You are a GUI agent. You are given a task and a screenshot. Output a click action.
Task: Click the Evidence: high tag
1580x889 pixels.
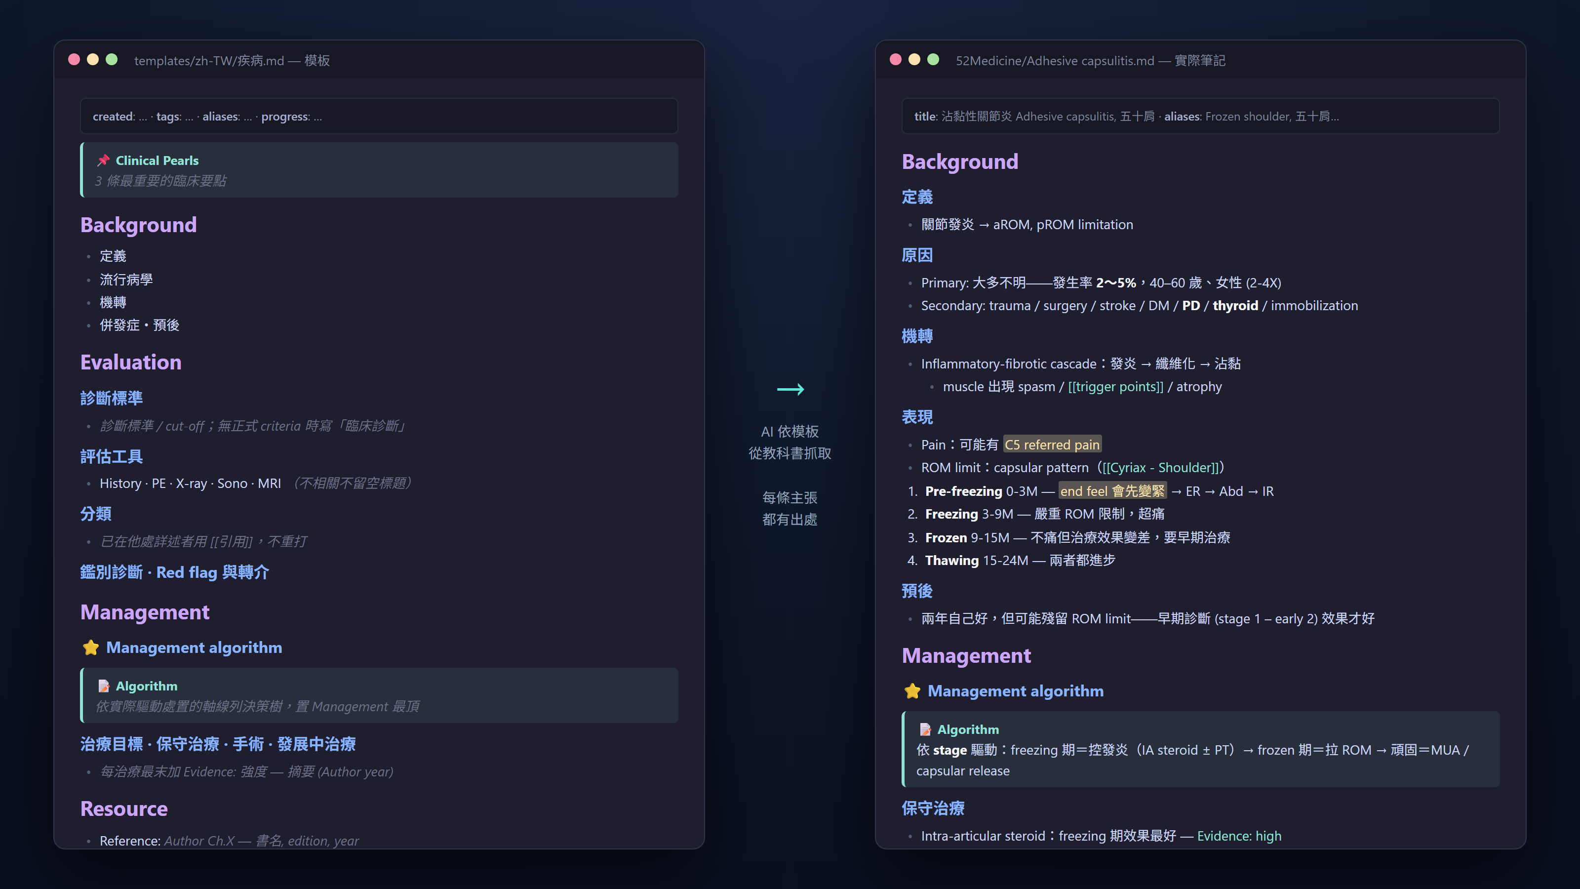[x=1239, y=836]
